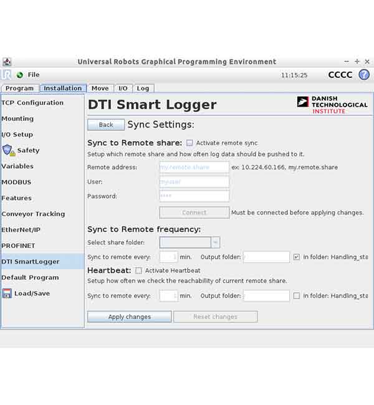Screen dimensions: 374x405
Task: Click the Remote address input field
Action: (x=194, y=167)
